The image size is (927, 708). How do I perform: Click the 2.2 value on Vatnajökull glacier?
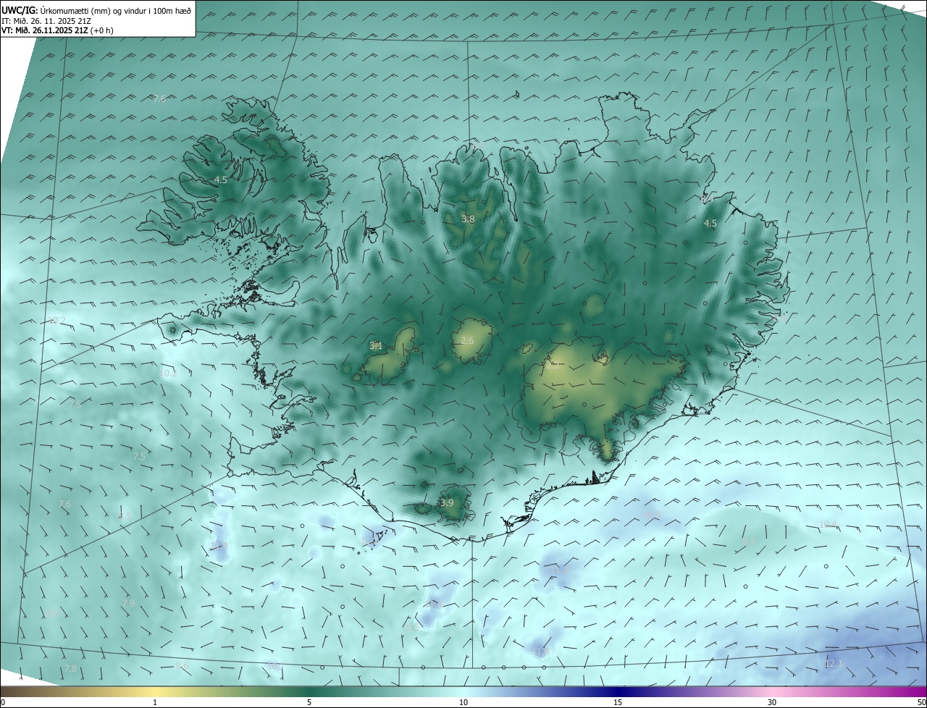point(552,366)
